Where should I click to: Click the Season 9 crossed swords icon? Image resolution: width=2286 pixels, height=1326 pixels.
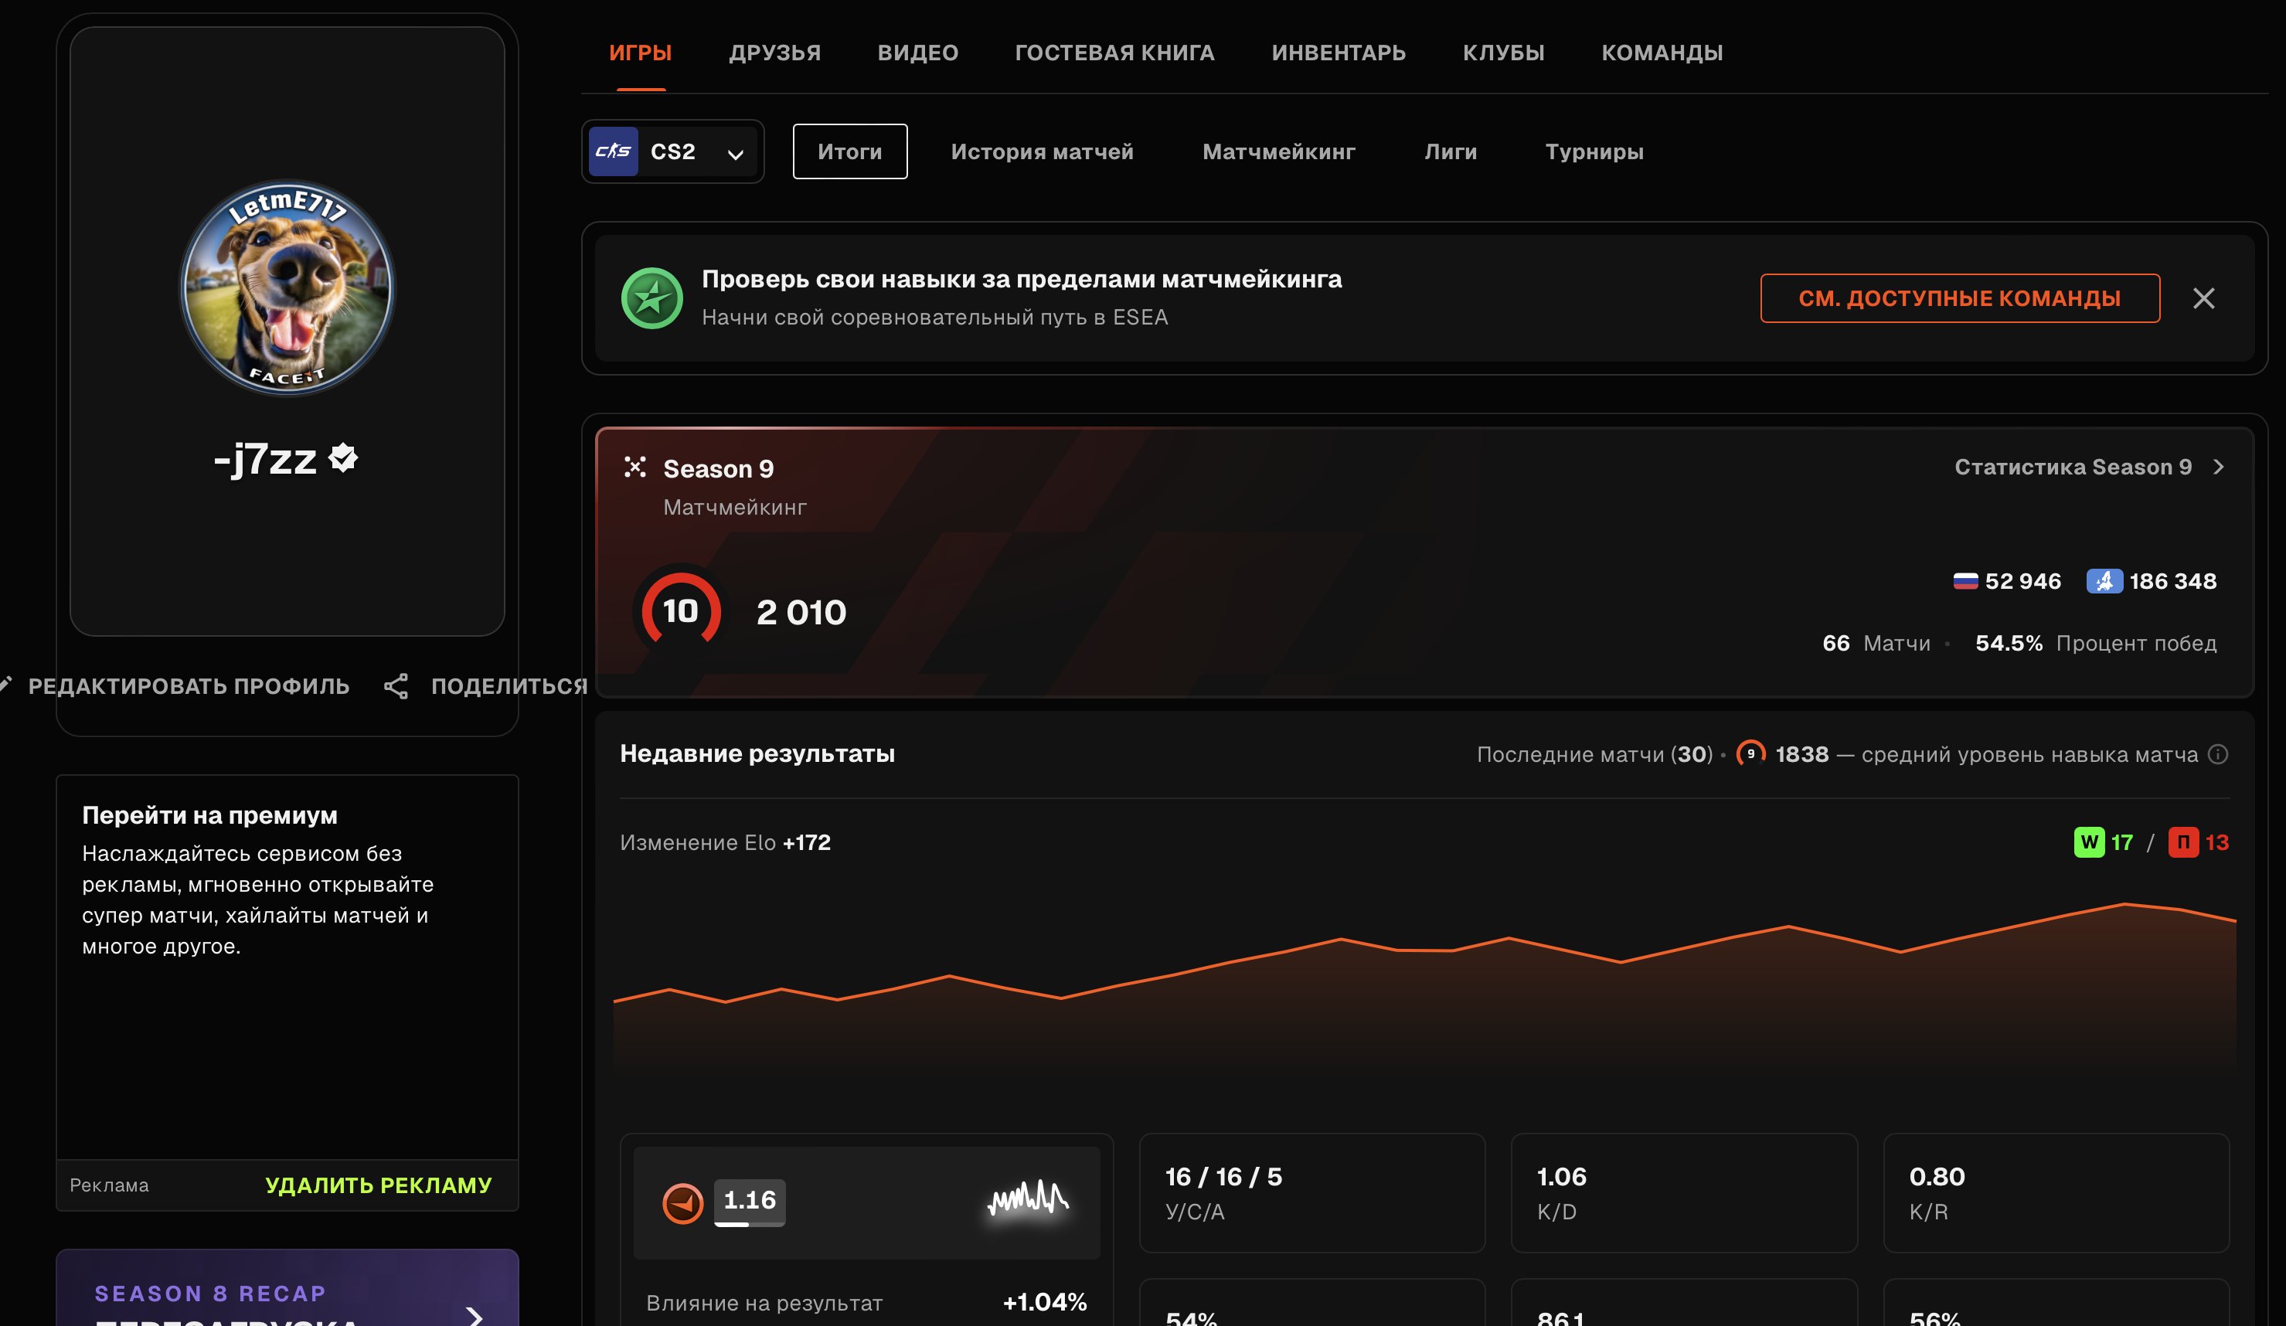pos(635,467)
